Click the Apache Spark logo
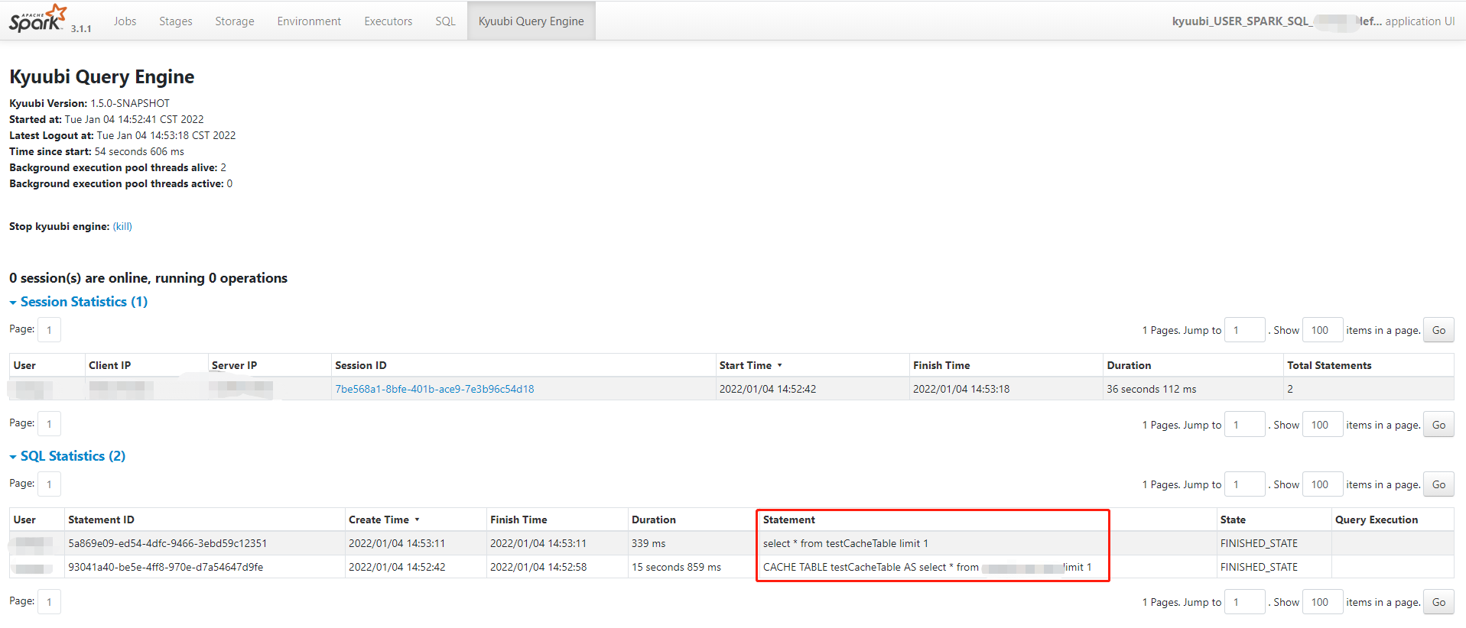The image size is (1466, 628). (x=38, y=18)
